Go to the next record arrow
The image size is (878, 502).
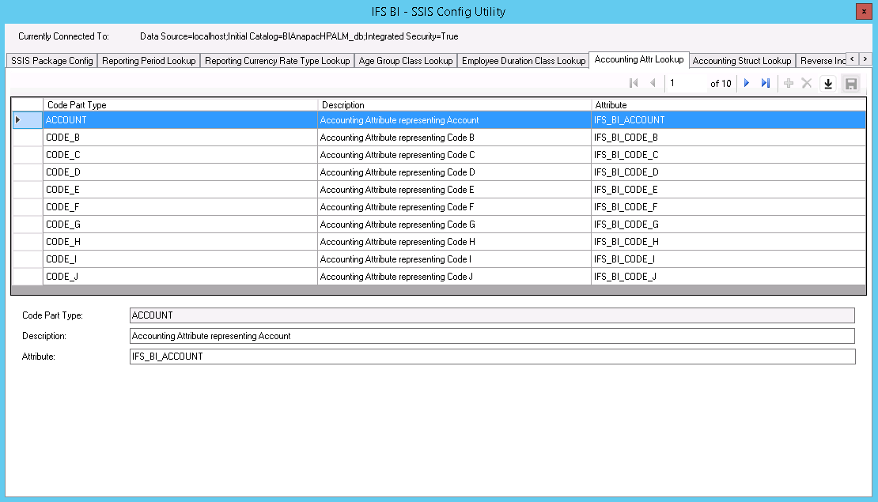[x=746, y=83]
